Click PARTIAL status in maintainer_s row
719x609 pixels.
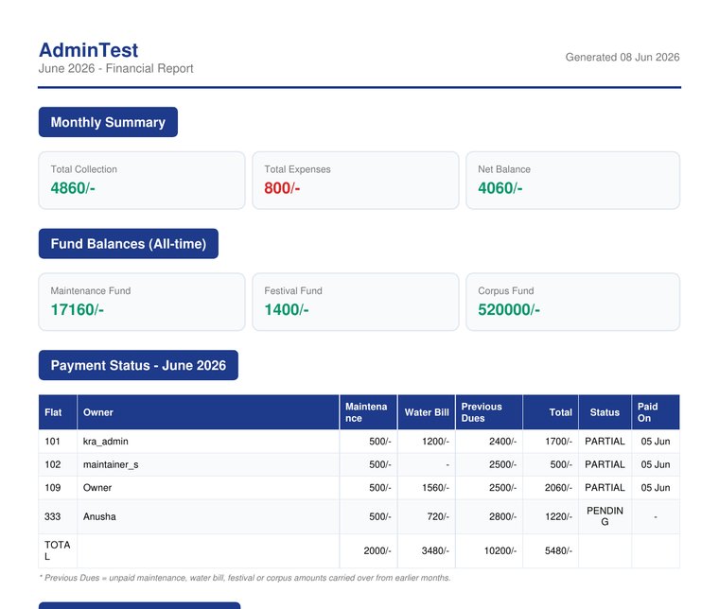(605, 464)
